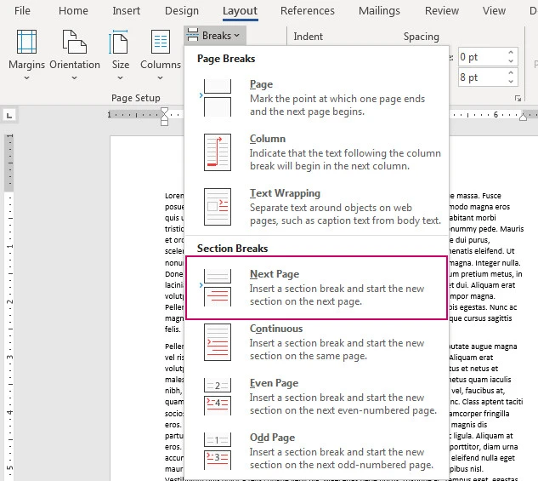The height and width of the screenshot is (481, 538).
Task: Select the Page break icon
Action: coord(218,98)
